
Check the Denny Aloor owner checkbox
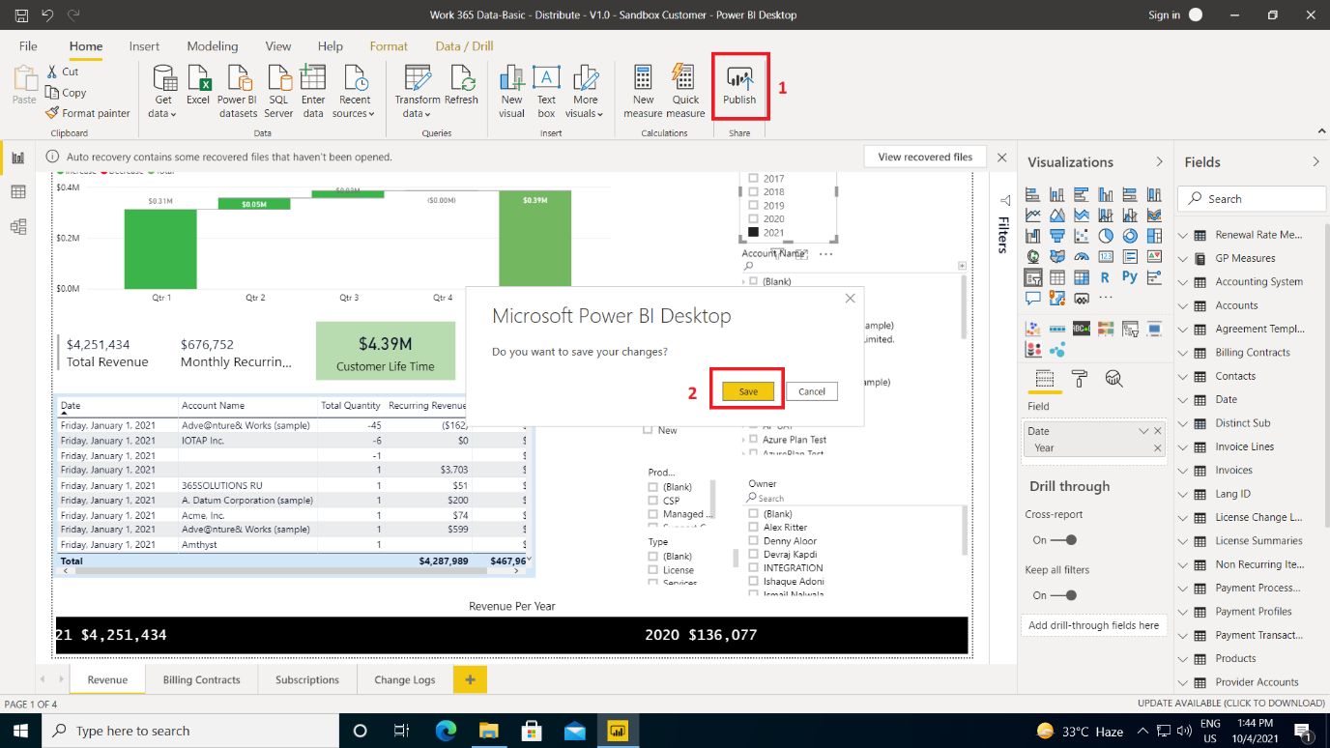click(754, 541)
